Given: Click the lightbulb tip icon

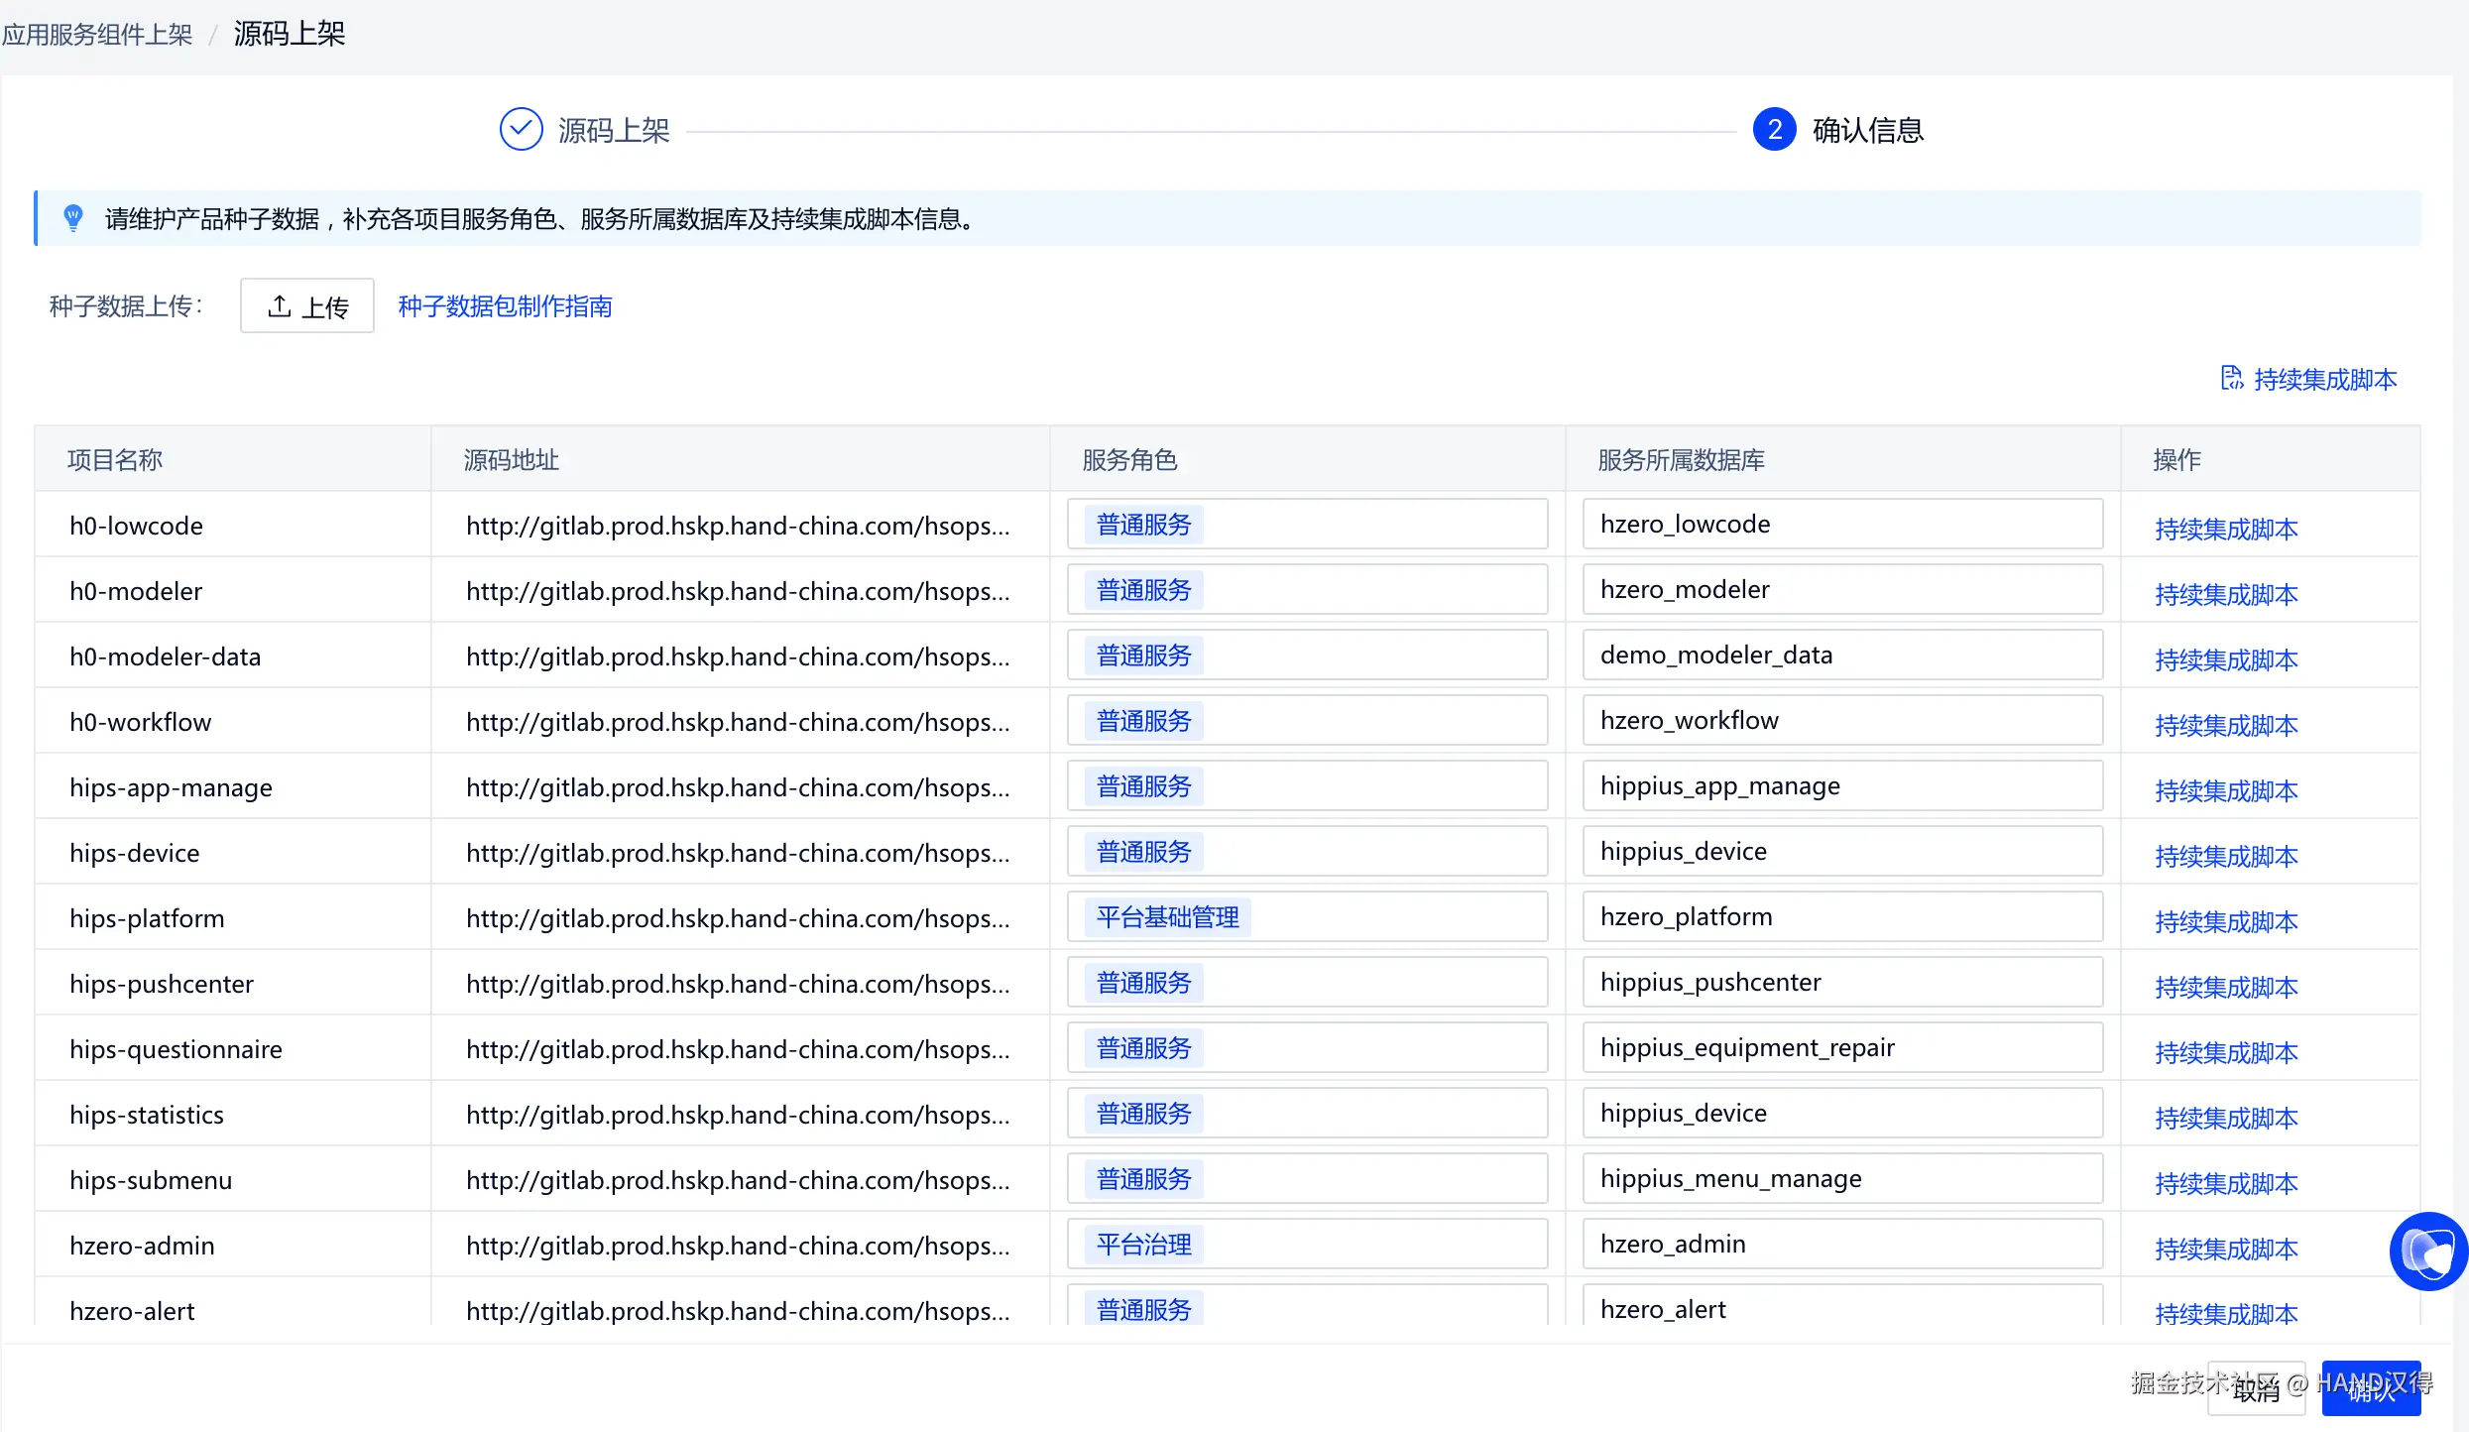Looking at the screenshot, I should pos(72,217).
